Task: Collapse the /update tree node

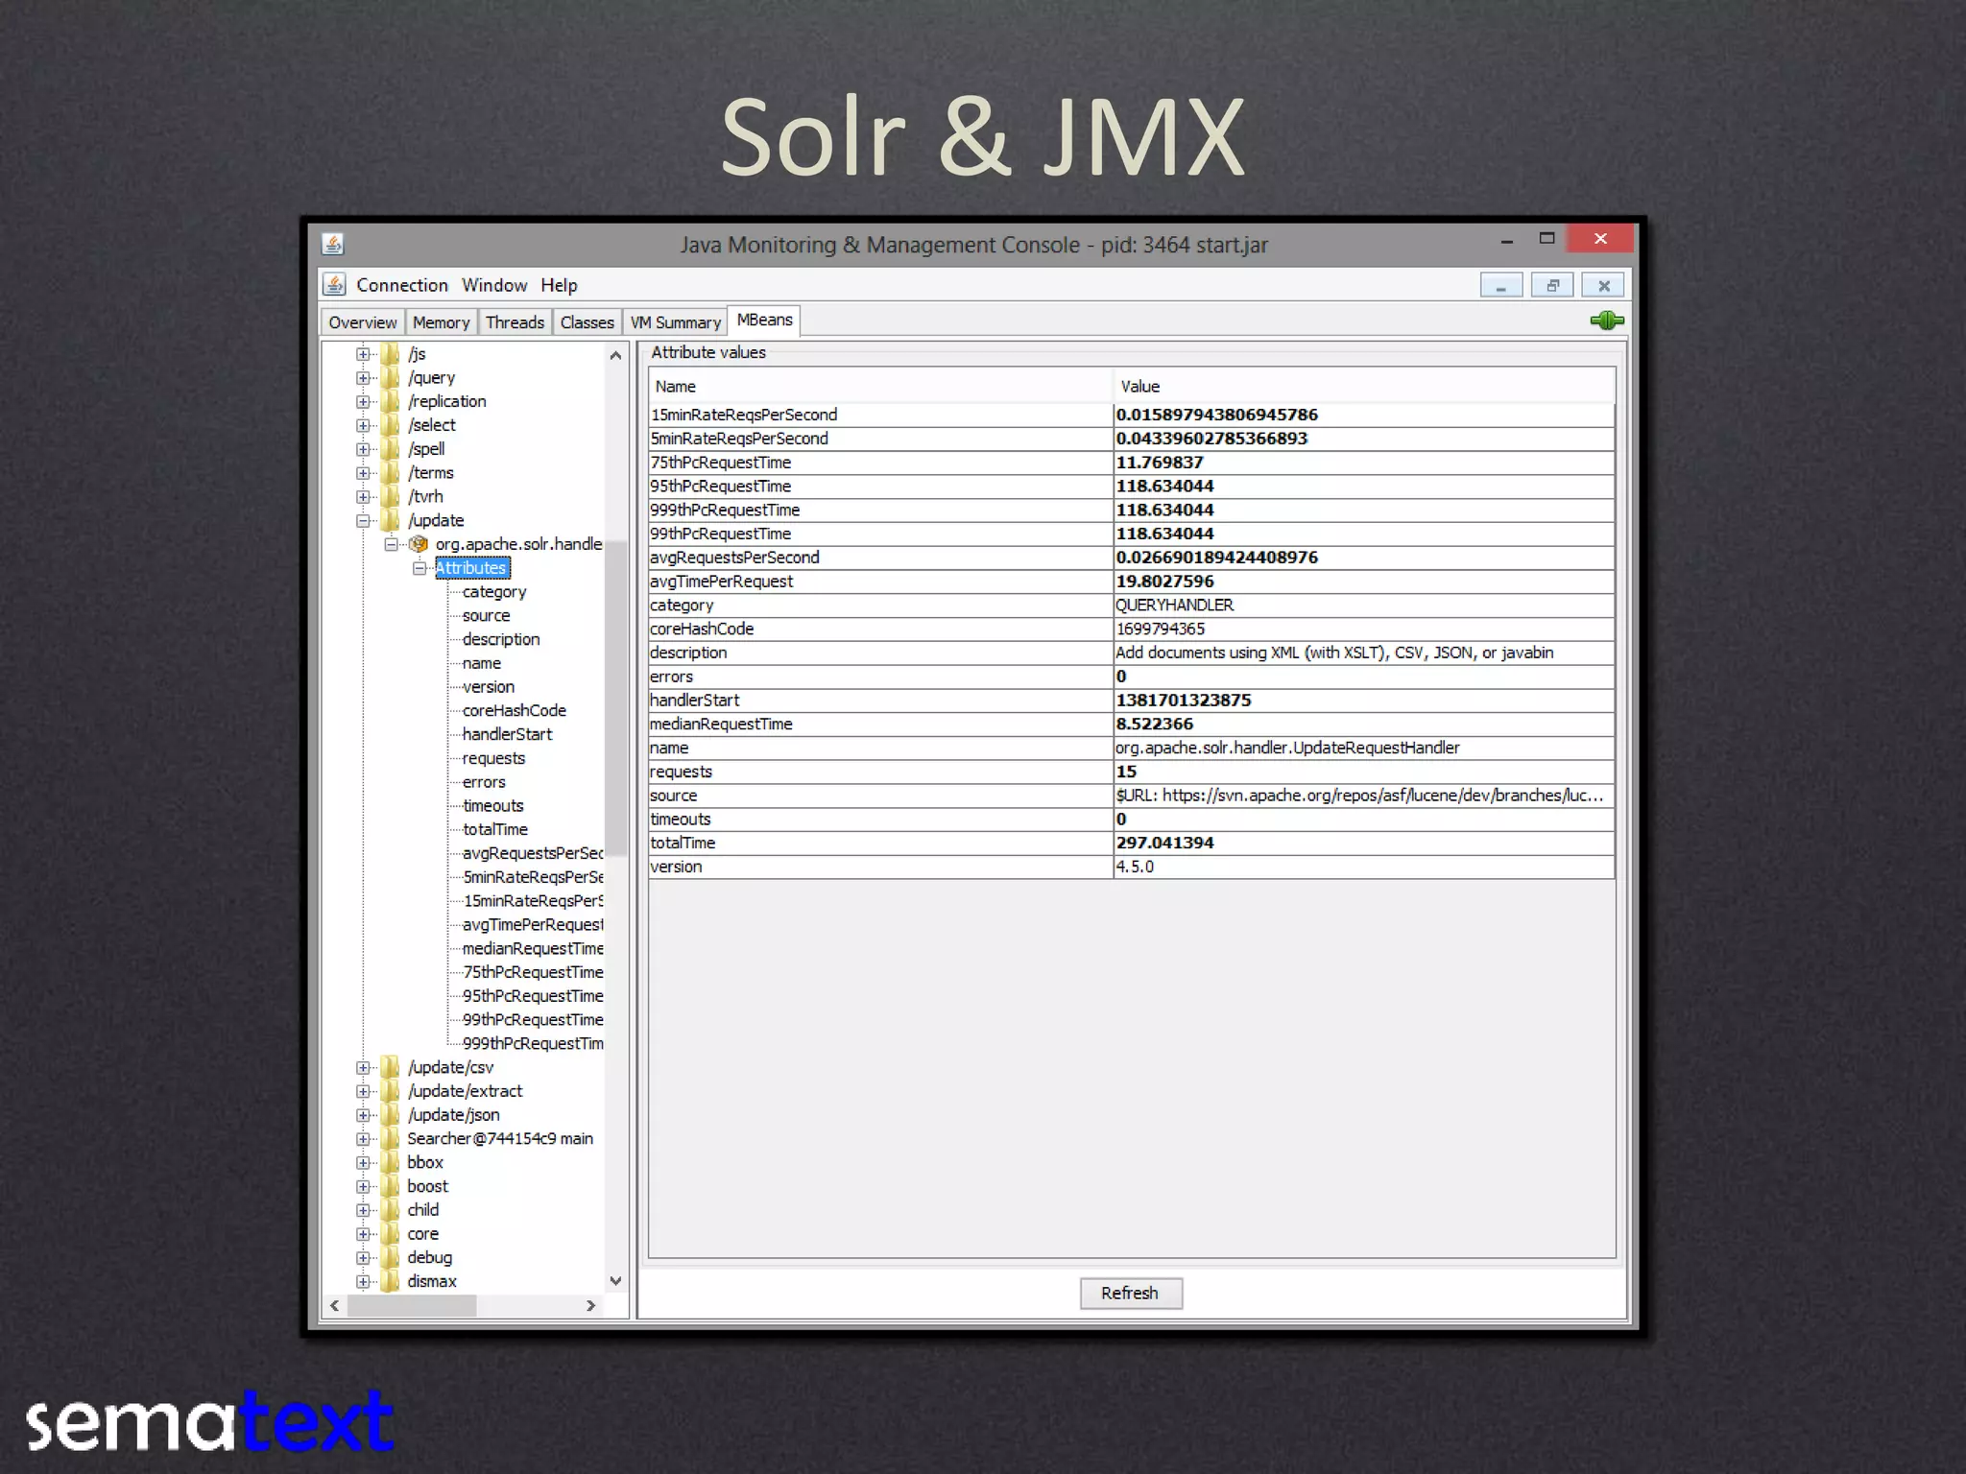Action: coord(363,521)
